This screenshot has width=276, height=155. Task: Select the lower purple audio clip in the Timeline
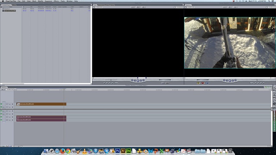coord(41,120)
